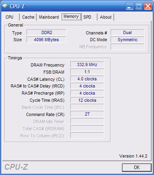Click the DDR2 memory type field

(x=46, y=32)
